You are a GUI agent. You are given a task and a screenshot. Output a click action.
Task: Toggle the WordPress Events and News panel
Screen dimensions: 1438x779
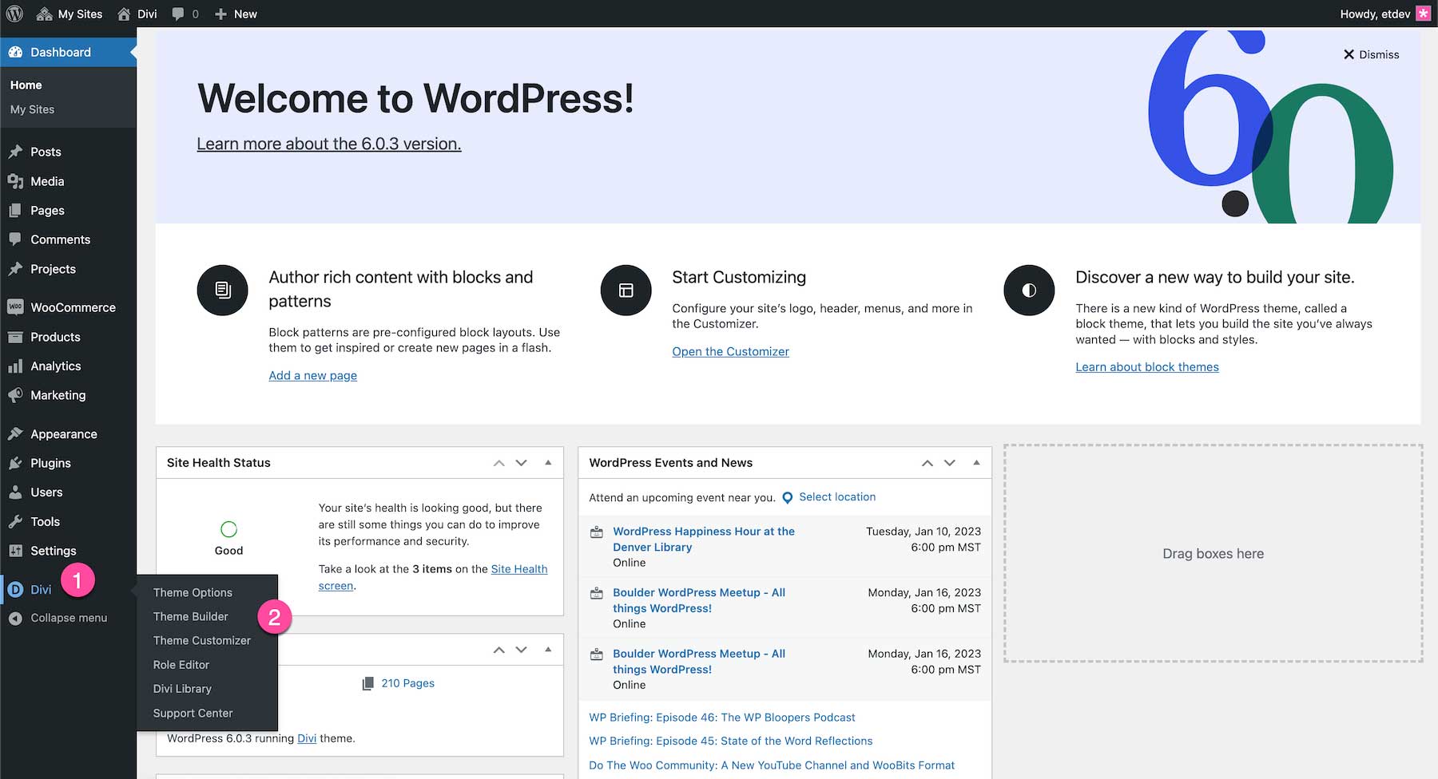tap(976, 463)
